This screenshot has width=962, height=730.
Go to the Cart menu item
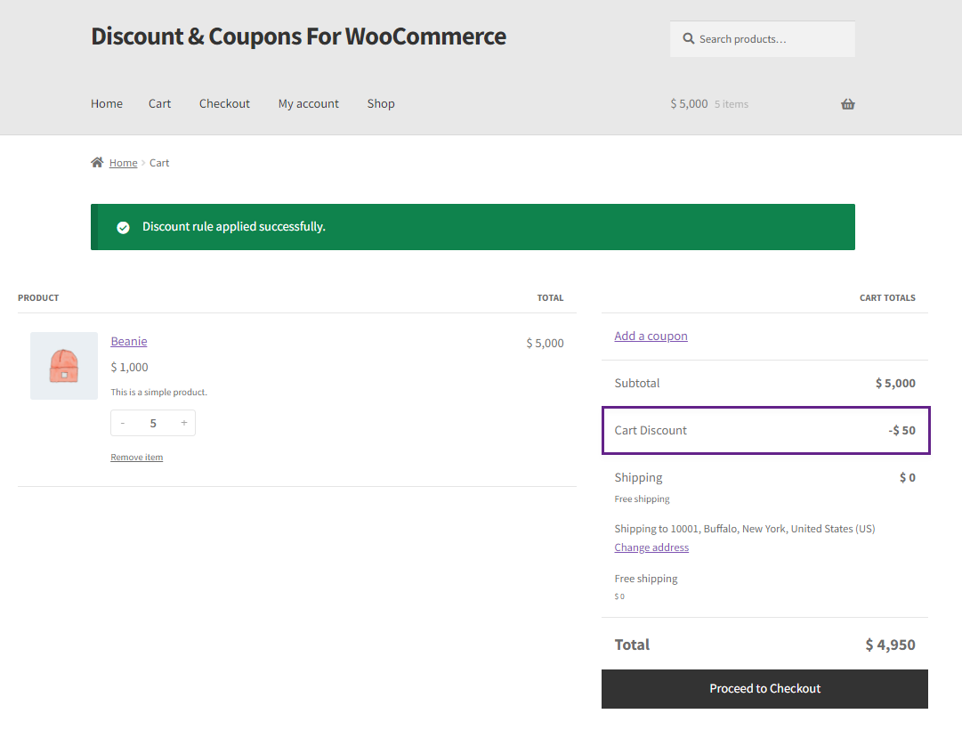(159, 104)
